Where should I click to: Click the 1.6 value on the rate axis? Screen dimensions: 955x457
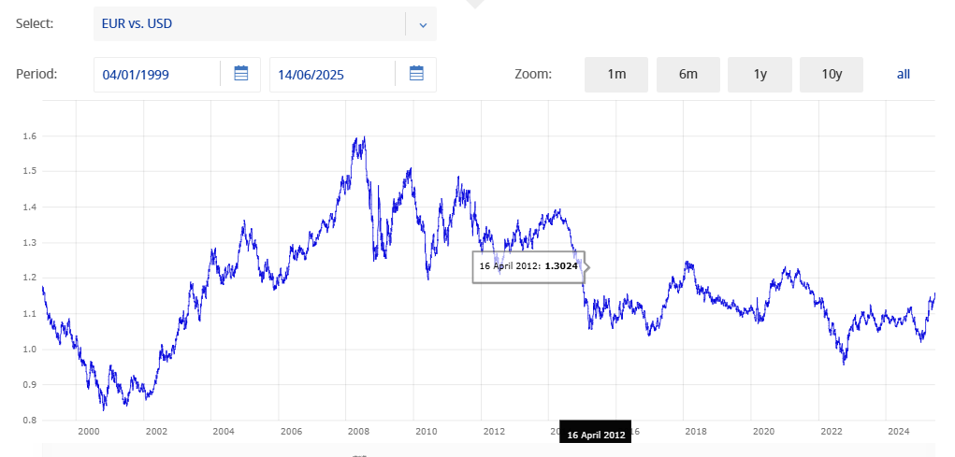coord(31,136)
